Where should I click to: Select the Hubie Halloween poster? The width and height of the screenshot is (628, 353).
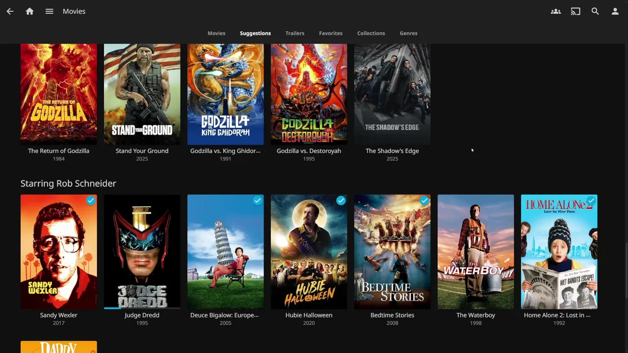click(x=309, y=252)
